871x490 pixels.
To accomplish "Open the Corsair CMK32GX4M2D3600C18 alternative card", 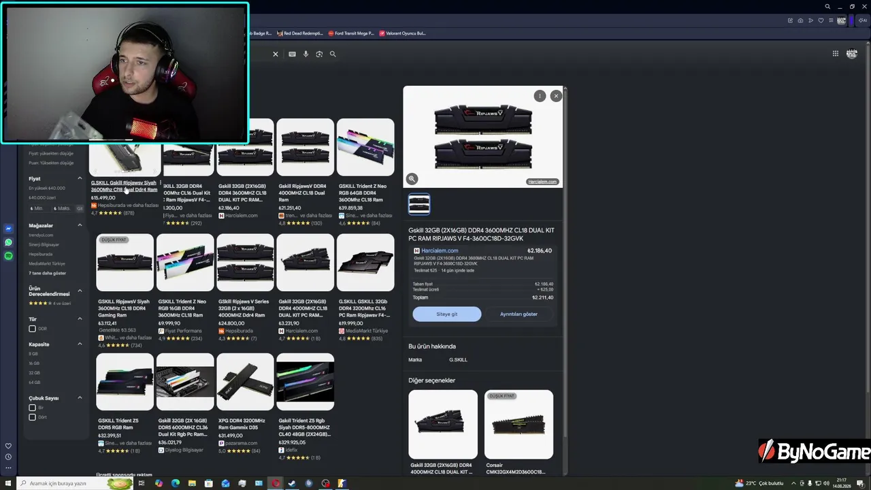I will point(519,432).
